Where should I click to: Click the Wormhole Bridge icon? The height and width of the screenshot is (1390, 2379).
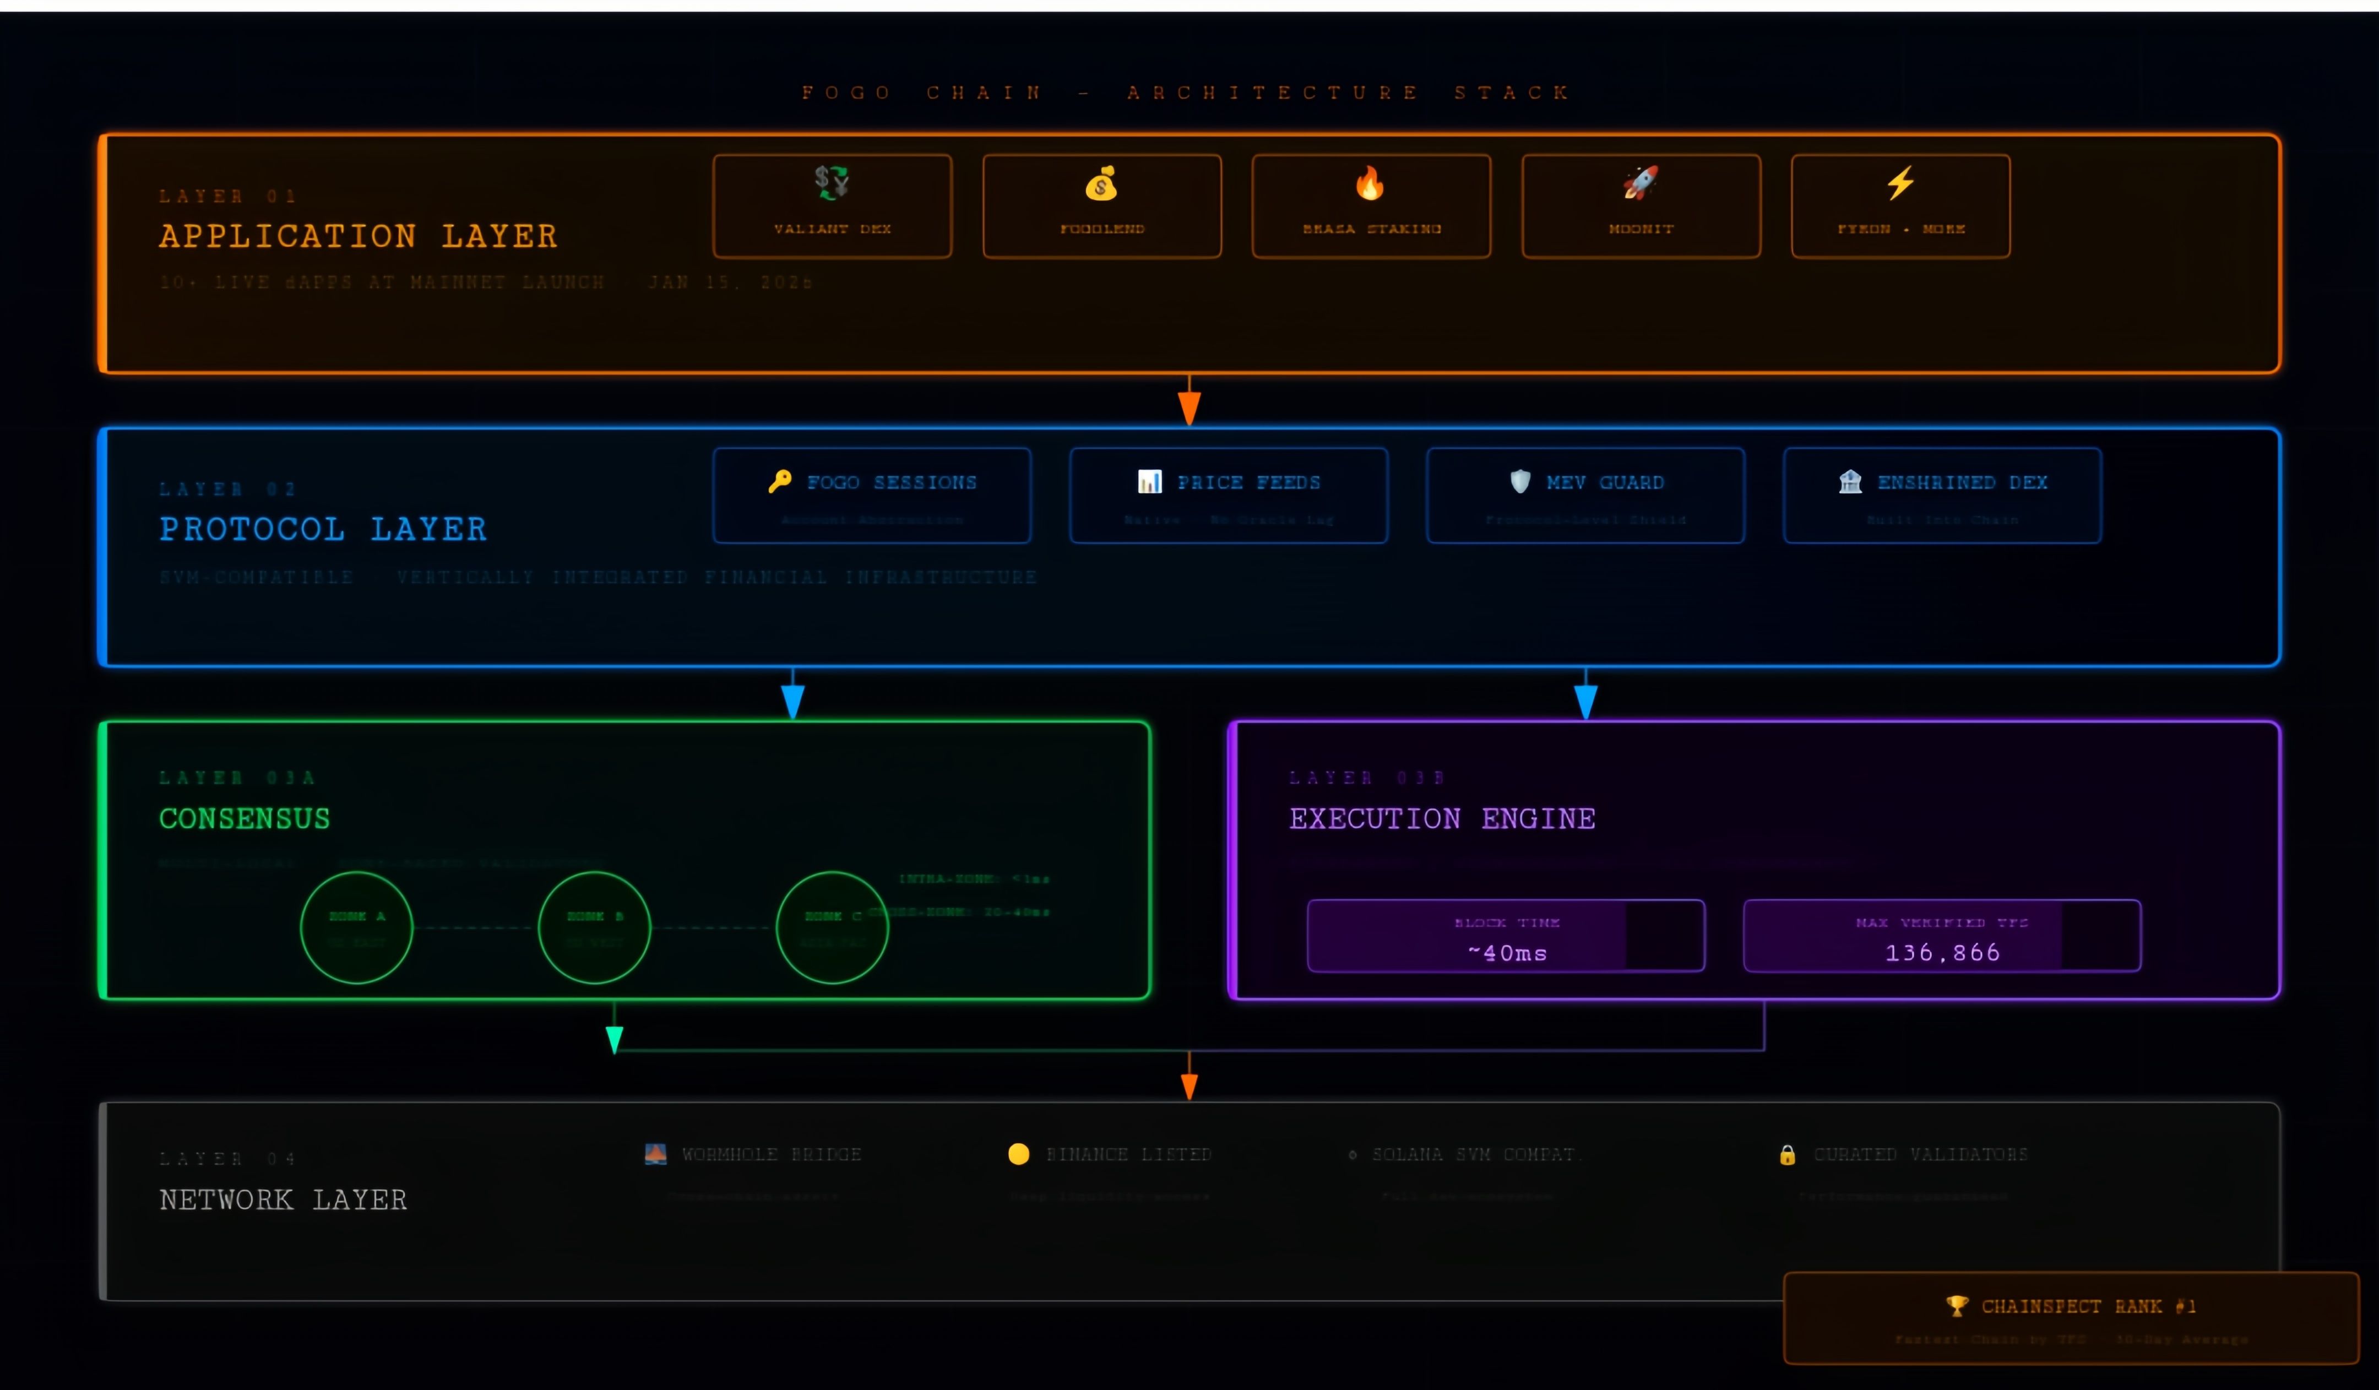[x=655, y=1154]
